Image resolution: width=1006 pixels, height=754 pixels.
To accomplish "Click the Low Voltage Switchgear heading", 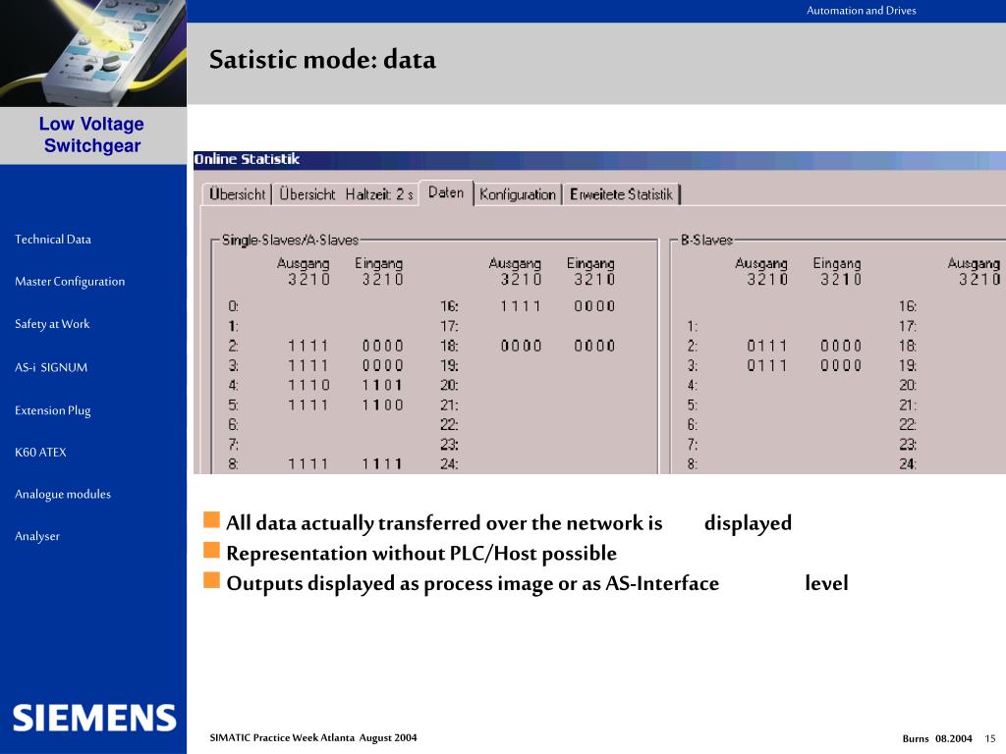I will click(x=91, y=135).
